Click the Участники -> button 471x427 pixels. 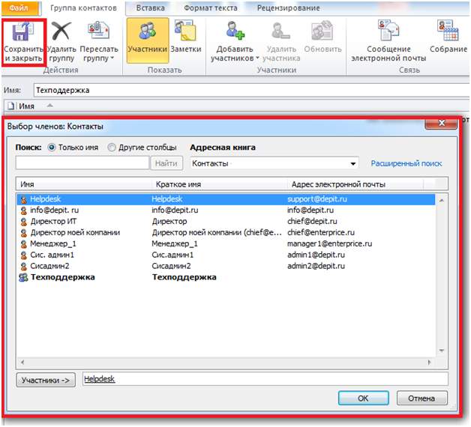tap(46, 381)
